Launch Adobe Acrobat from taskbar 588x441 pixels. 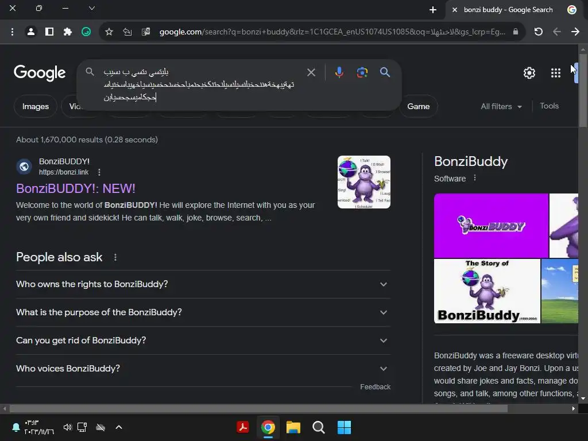(x=243, y=427)
